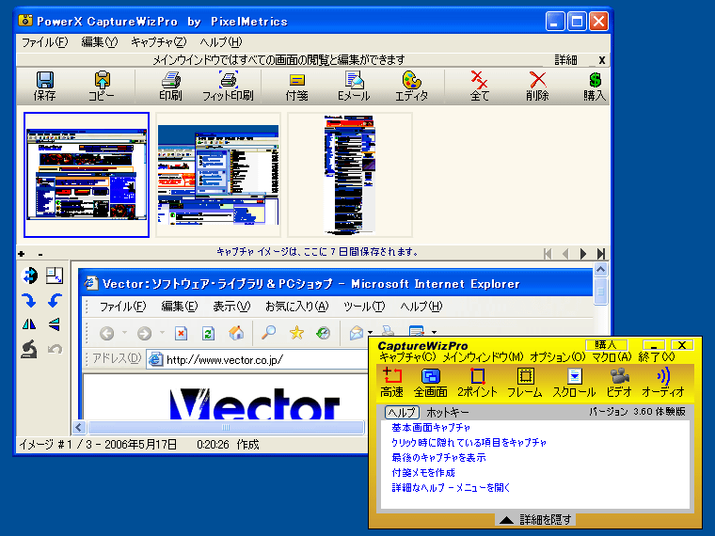Viewport: 715px width, 536px height.
Task: Open the 基本画面キャプチャ help link
Action: click(x=431, y=428)
